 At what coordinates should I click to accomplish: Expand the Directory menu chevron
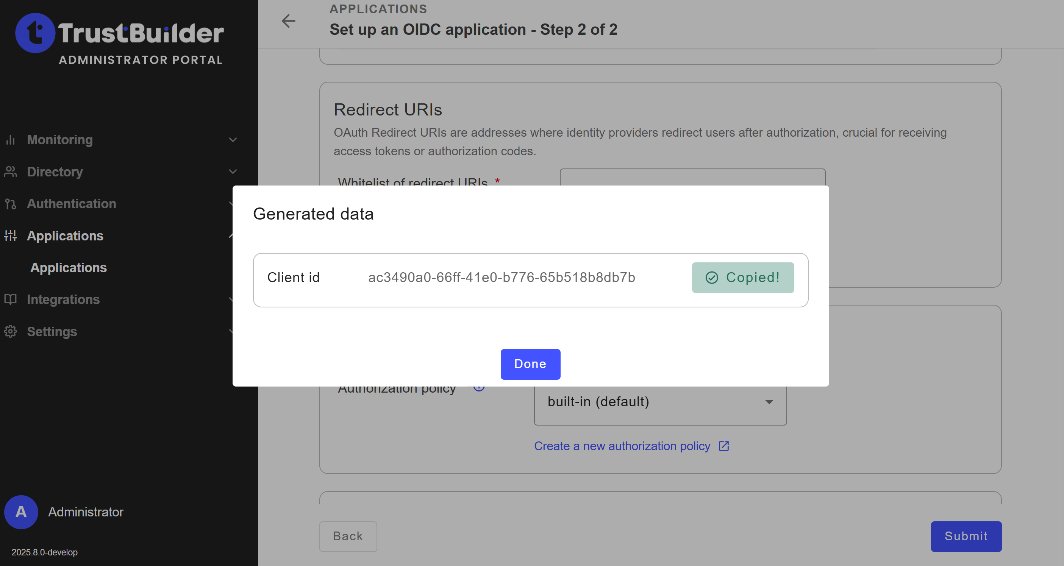coord(233,172)
